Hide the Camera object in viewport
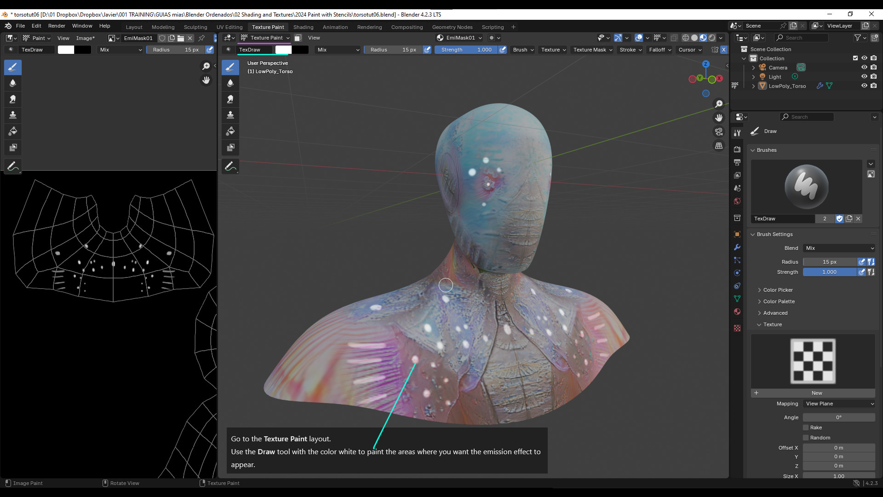 click(x=864, y=67)
